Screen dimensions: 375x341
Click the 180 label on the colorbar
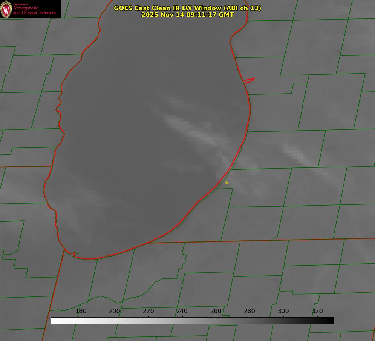pos(81,311)
